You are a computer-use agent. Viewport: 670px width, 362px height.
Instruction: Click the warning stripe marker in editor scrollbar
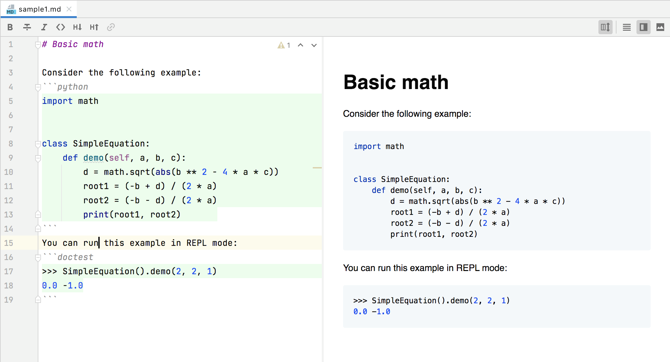coord(317,168)
